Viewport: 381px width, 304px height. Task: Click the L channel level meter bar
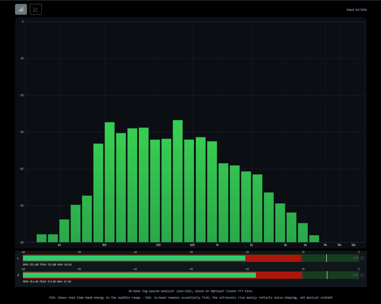tap(191, 258)
